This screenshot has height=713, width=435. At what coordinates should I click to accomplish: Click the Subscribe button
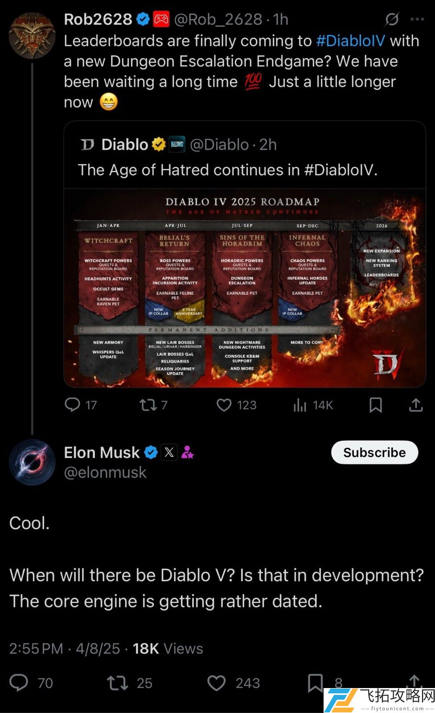point(374,452)
